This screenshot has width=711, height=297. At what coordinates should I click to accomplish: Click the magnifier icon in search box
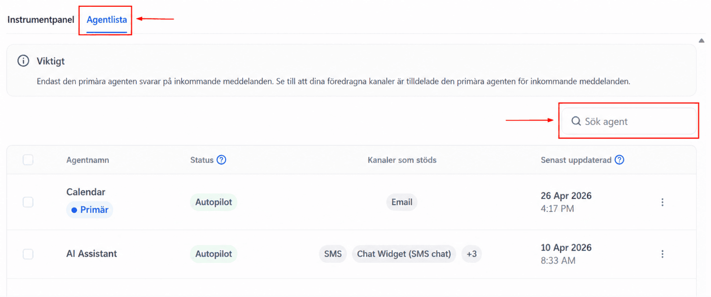click(x=576, y=121)
